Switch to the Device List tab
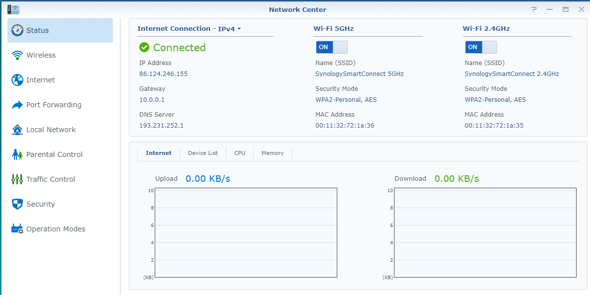The image size is (590, 295). tap(202, 153)
